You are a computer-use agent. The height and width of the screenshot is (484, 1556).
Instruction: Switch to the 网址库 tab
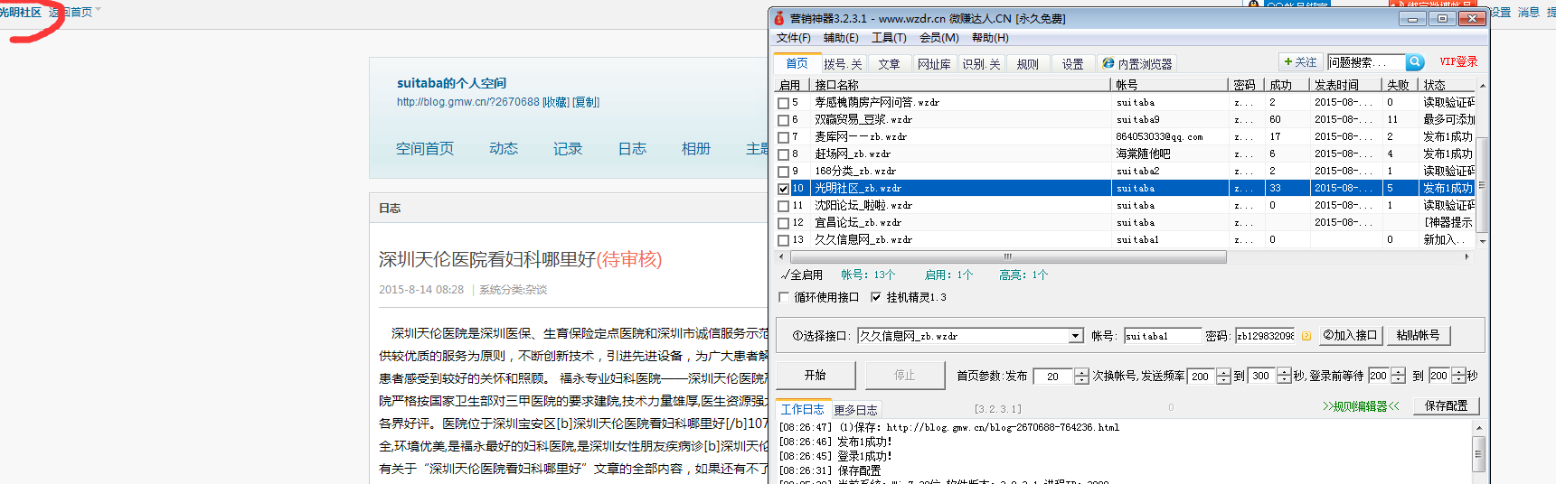tap(934, 64)
